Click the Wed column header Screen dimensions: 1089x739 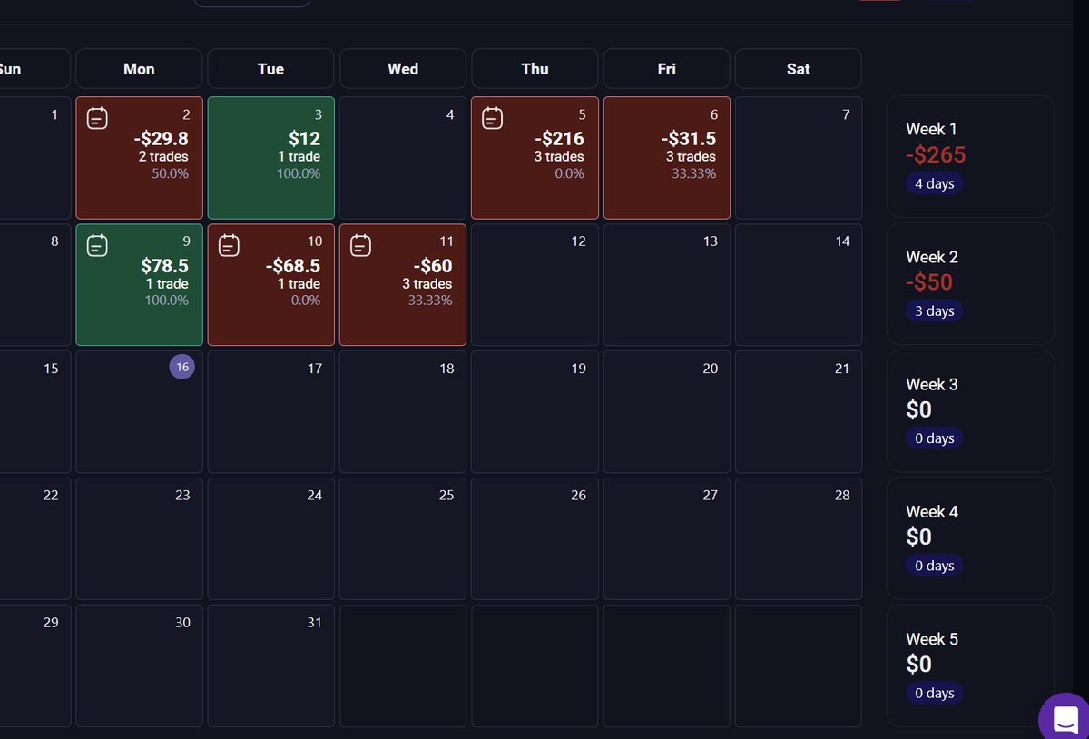(x=403, y=69)
